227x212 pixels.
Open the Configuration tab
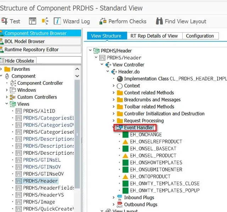coord(200,36)
